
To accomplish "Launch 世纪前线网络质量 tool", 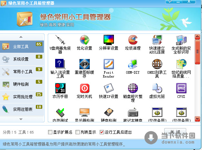I will click(x=181, y=68).
